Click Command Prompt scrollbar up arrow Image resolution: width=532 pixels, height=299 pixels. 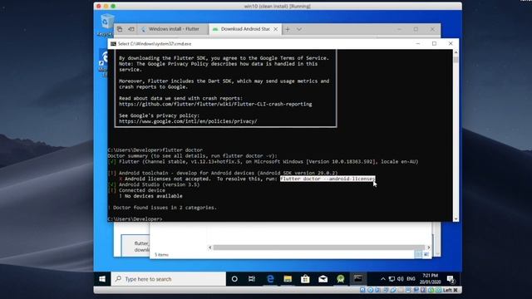click(456, 52)
